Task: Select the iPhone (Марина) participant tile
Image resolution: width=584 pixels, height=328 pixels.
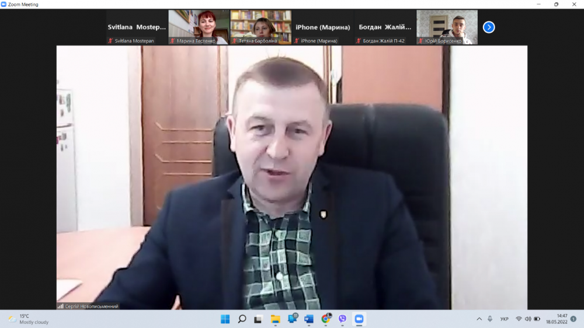Action: 322,27
